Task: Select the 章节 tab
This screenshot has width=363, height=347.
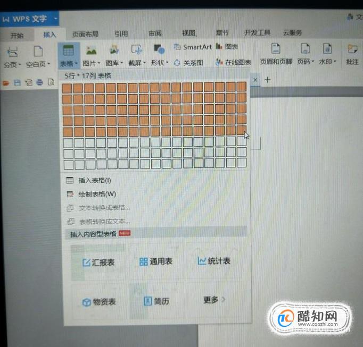Action: (222, 33)
